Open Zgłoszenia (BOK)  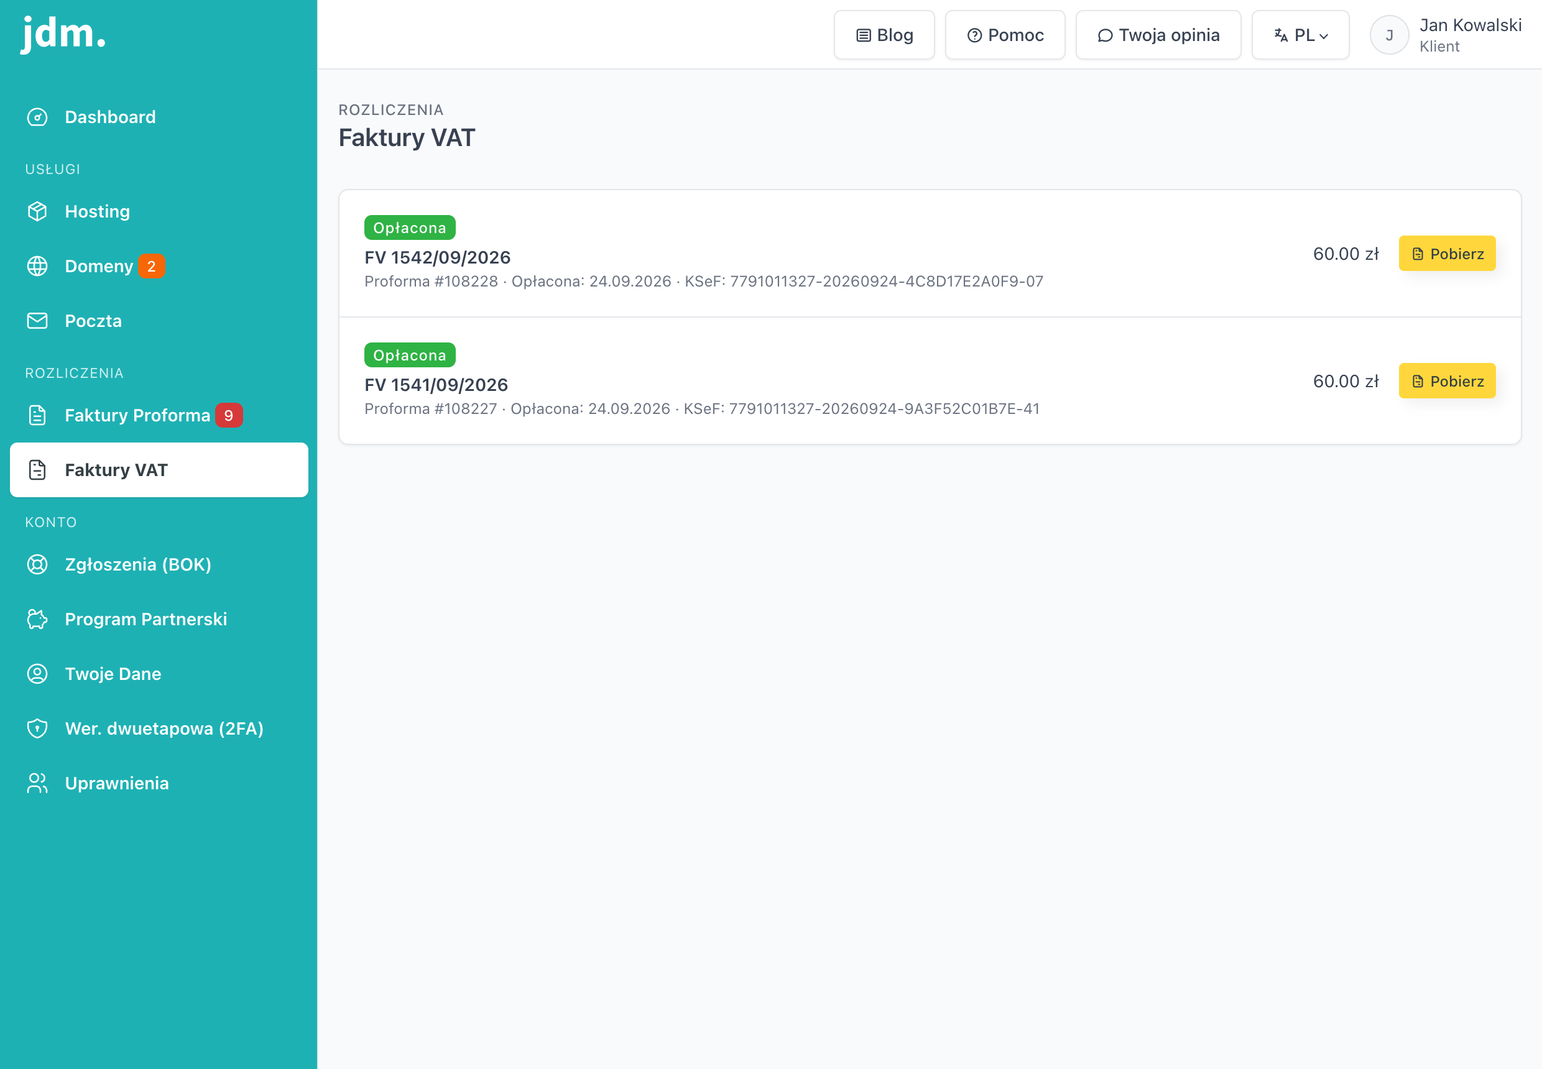point(159,564)
